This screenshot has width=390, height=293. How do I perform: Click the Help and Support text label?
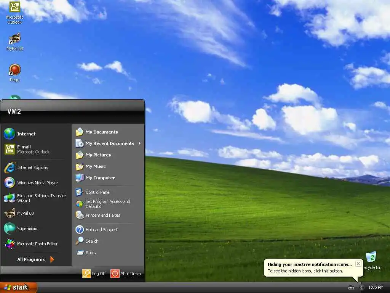click(x=101, y=229)
